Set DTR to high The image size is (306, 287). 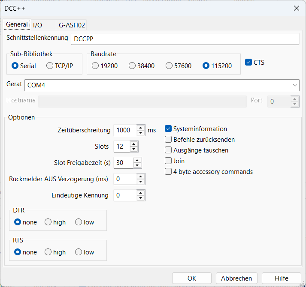[48, 222]
